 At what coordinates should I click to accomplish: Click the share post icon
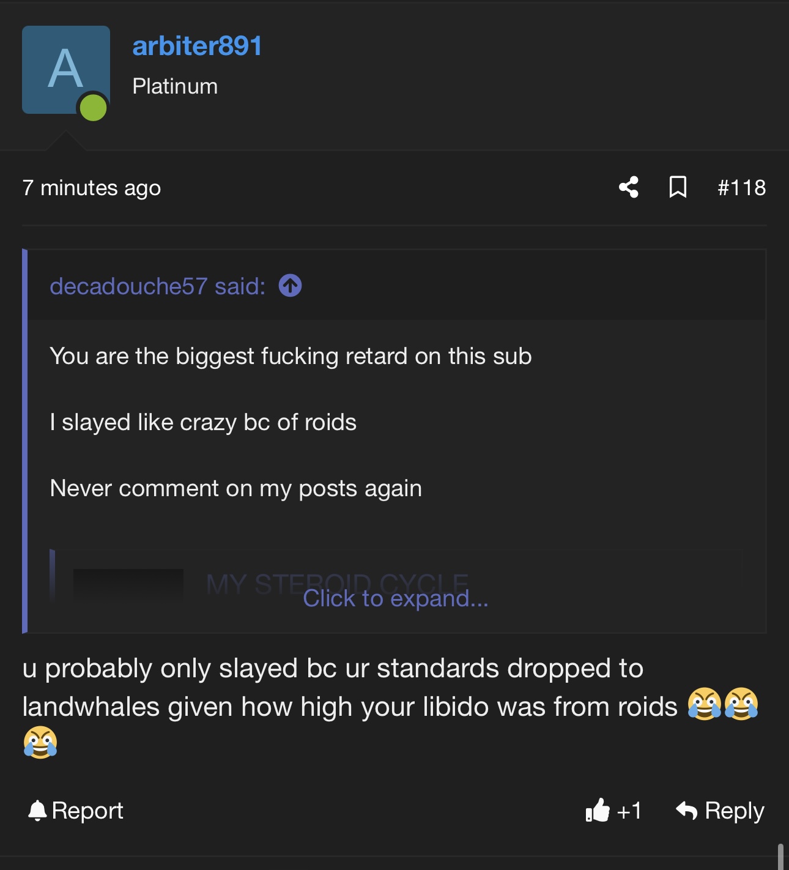pos(629,187)
